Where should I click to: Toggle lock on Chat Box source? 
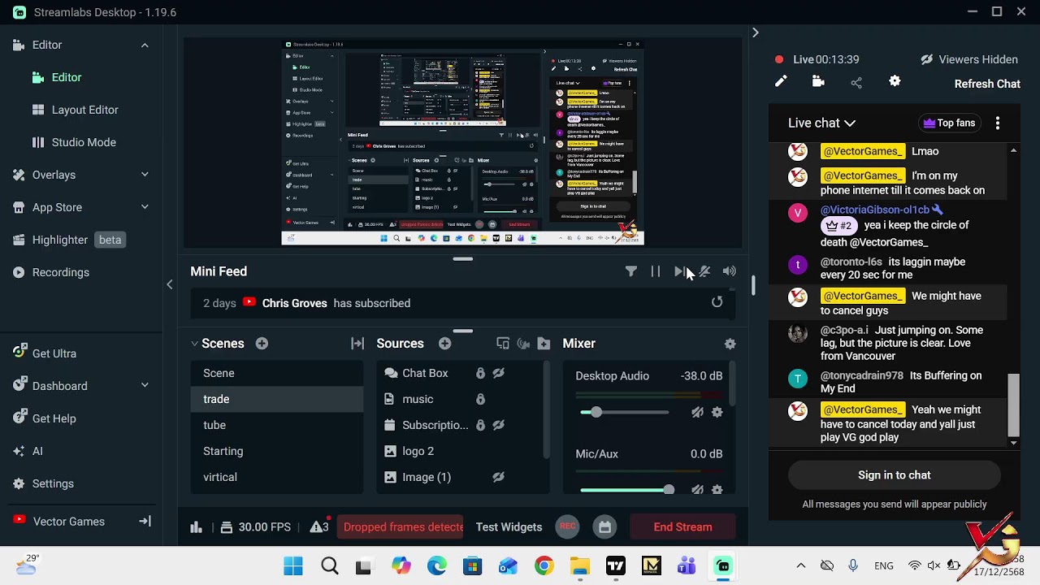[480, 373]
